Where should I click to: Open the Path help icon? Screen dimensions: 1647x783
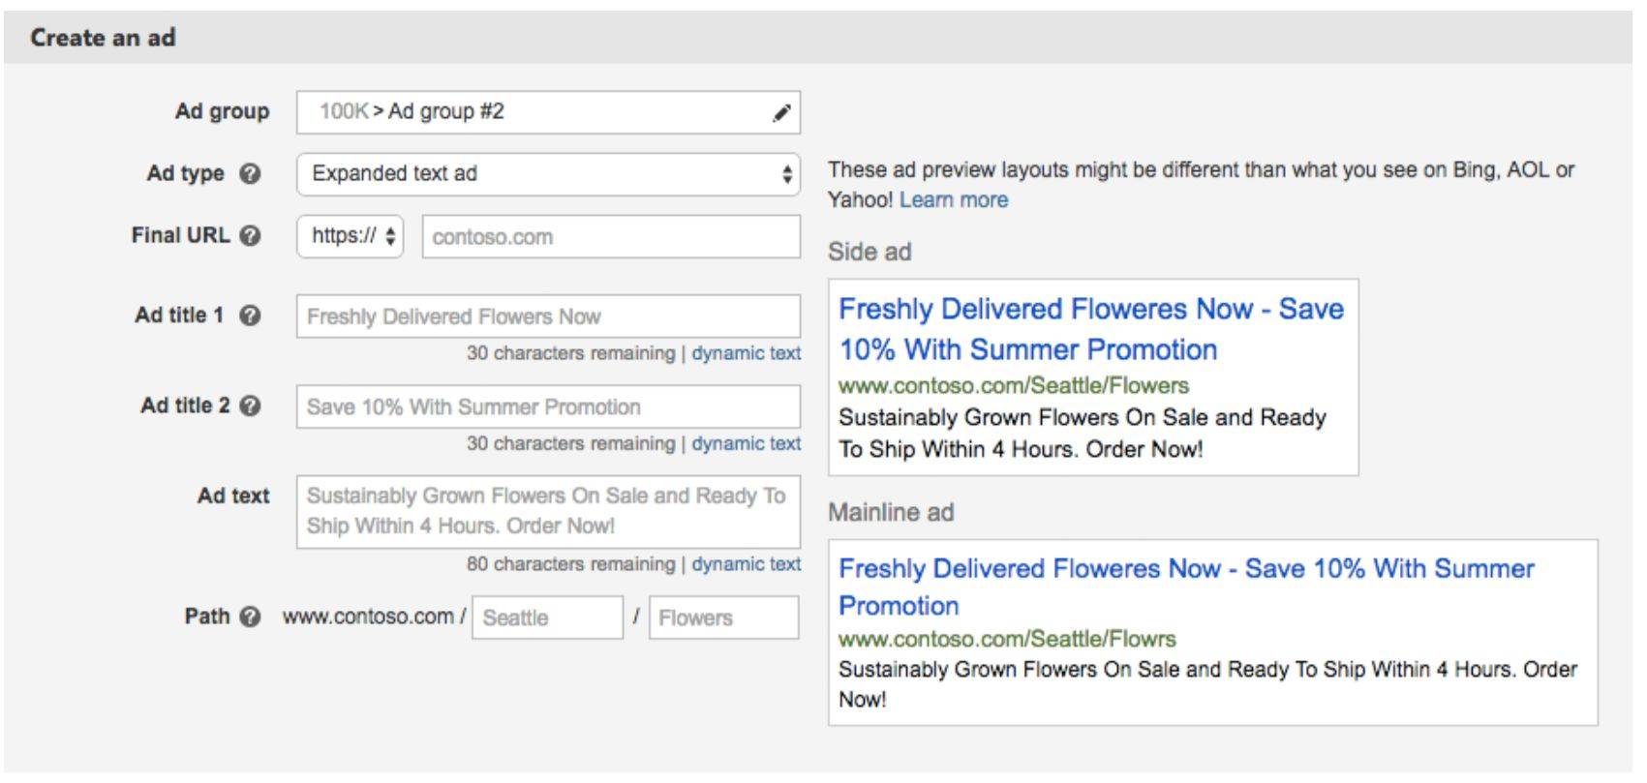(x=250, y=617)
